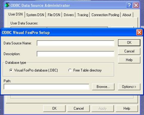Click OK in the FoxPro Setup dialog

[x=129, y=43]
